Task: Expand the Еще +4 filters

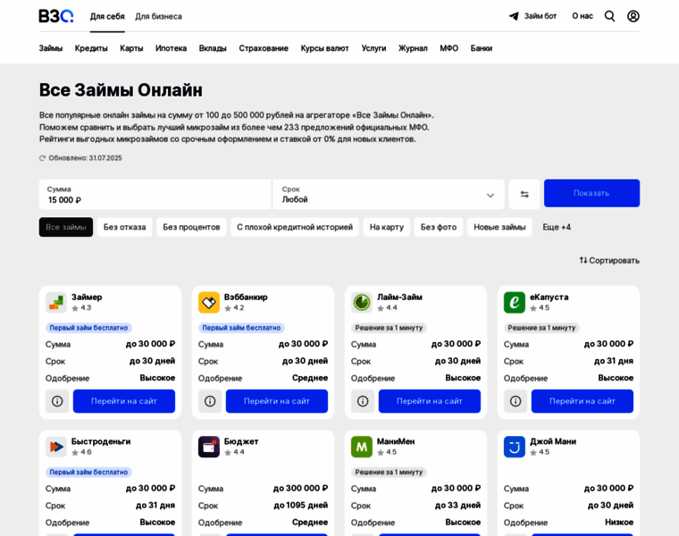Action: [557, 227]
